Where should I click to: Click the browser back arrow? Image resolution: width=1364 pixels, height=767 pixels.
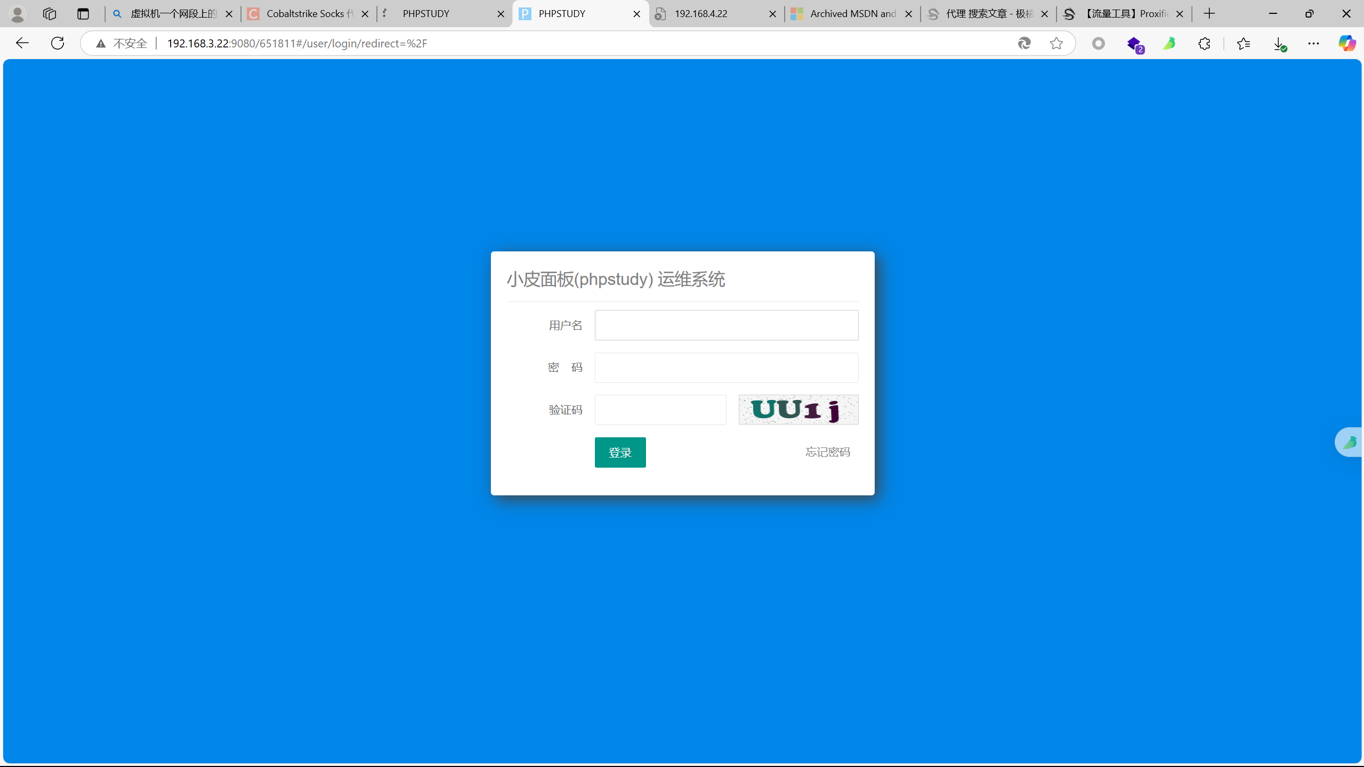coord(22,43)
